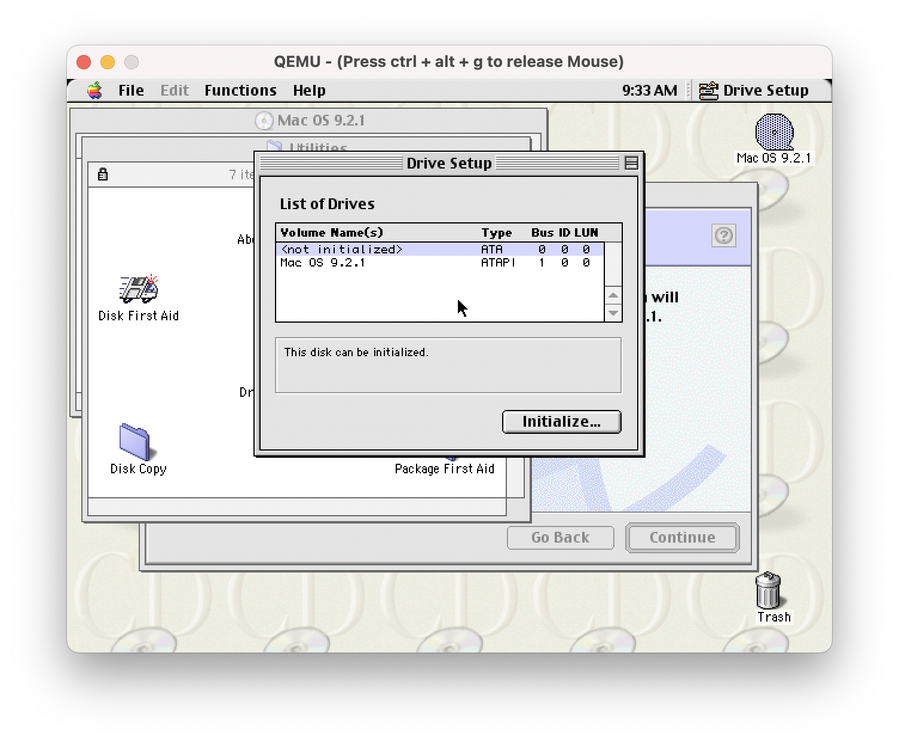Click the Go Back button in installer

(560, 538)
